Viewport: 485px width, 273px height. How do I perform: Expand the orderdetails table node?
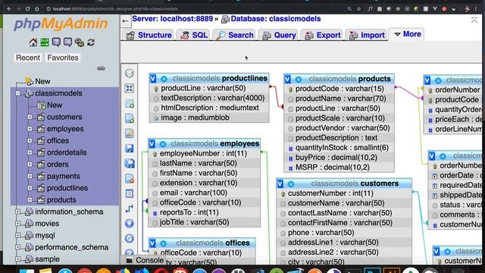point(30,152)
